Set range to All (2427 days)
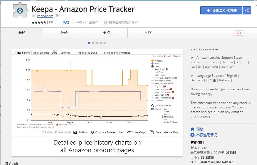The image size is (257, 165). click(x=170, y=122)
